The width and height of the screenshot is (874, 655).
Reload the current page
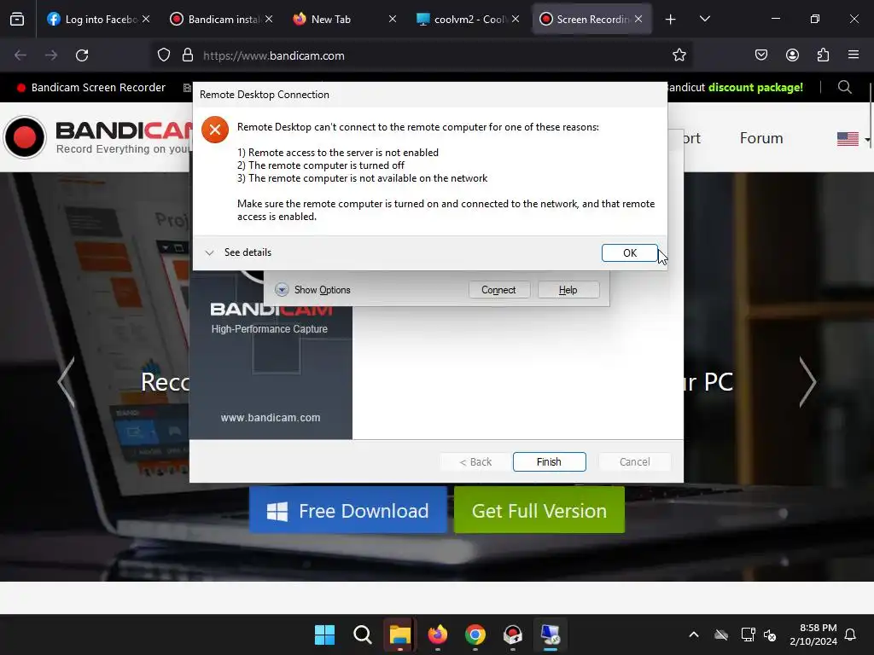pos(82,55)
